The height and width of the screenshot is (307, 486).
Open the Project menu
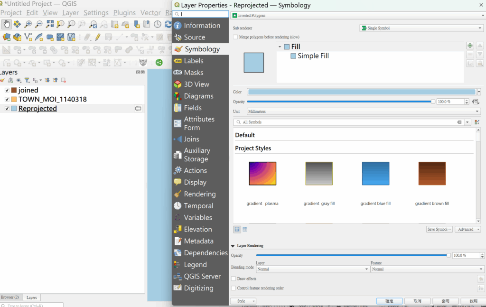coord(11,13)
